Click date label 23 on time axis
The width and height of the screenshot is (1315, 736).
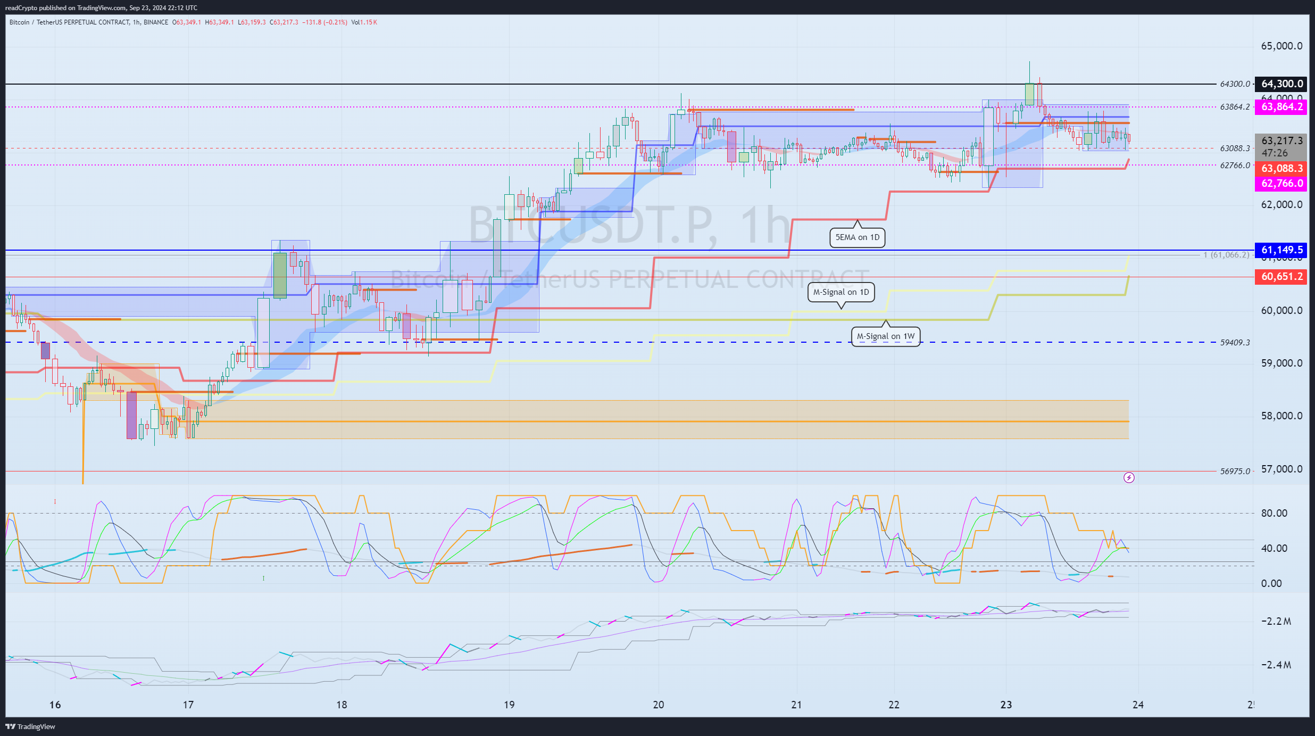(1006, 705)
